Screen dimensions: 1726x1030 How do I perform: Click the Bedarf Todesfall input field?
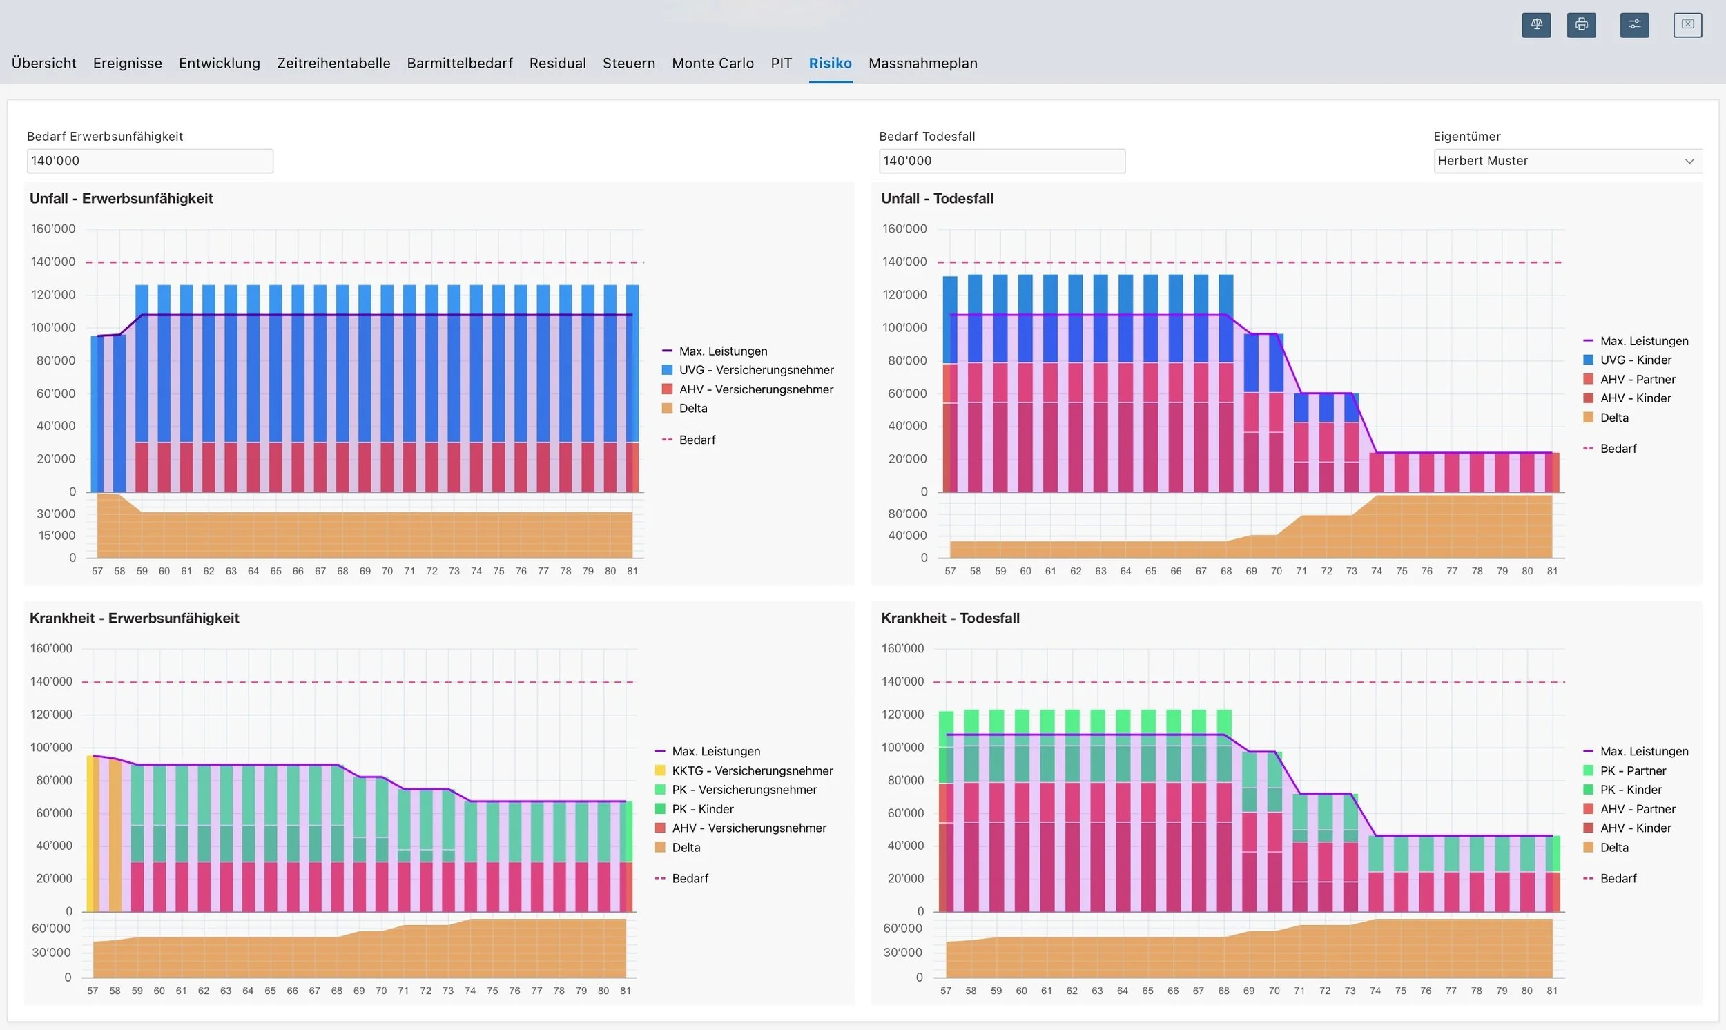[1002, 161]
